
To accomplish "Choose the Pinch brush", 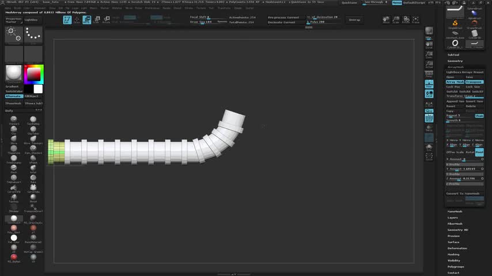I will point(14,169).
